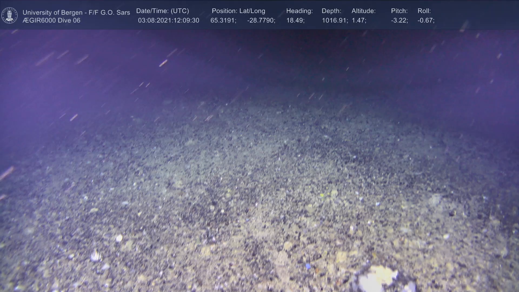Click the timestamp 03:08:2021:12:09:30

pos(168,21)
